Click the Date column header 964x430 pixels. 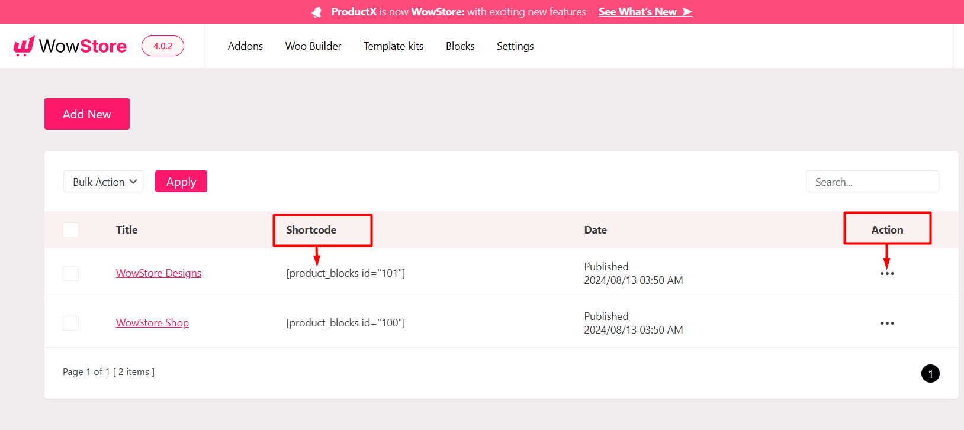click(x=595, y=230)
